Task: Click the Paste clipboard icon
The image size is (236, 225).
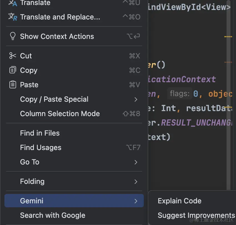Action: [12, 84]
